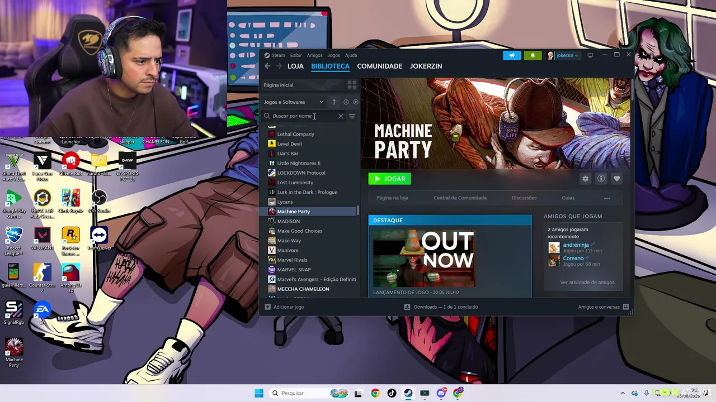Open the Steam menu

click(x=275, y=55)
